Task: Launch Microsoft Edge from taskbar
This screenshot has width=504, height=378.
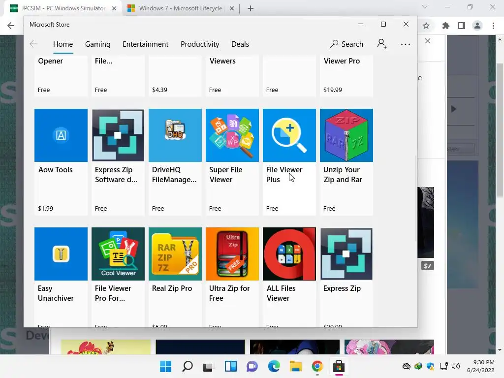Action: coord(274,366)
